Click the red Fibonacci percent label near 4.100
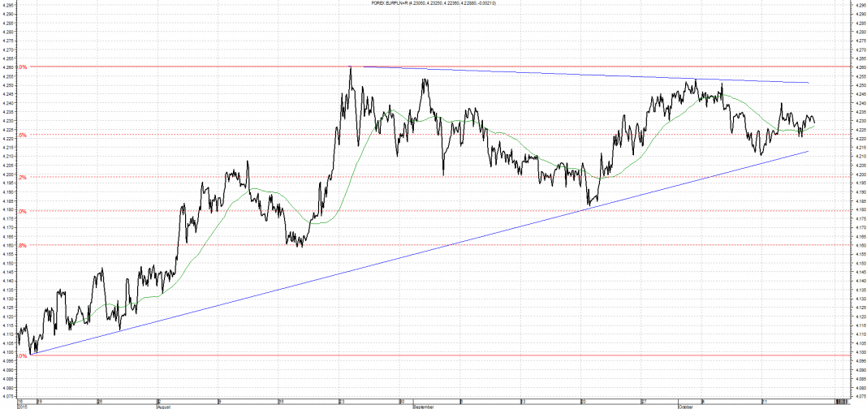 coord(22,356)
